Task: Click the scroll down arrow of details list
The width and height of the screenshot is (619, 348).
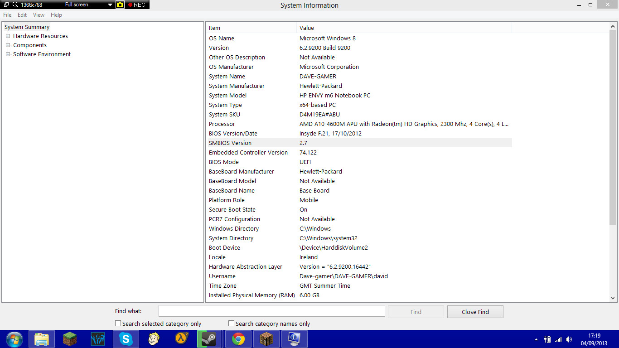Action: 613,298
